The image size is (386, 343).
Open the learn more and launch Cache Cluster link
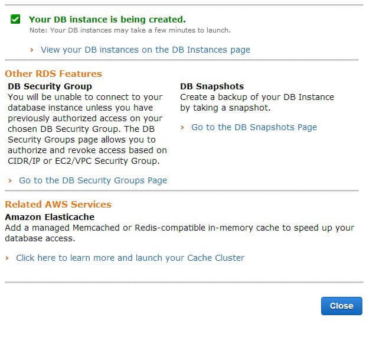coord(130,258)
